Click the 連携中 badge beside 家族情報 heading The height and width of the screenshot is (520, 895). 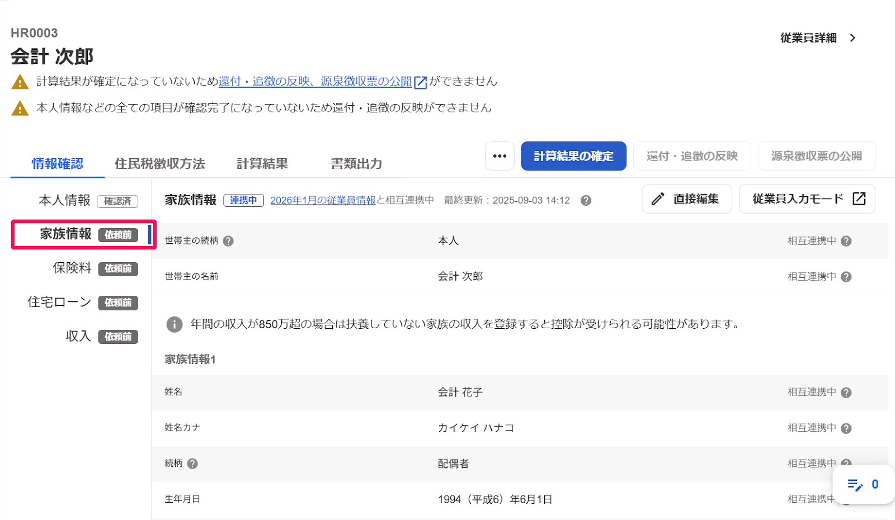coord(243,200)
